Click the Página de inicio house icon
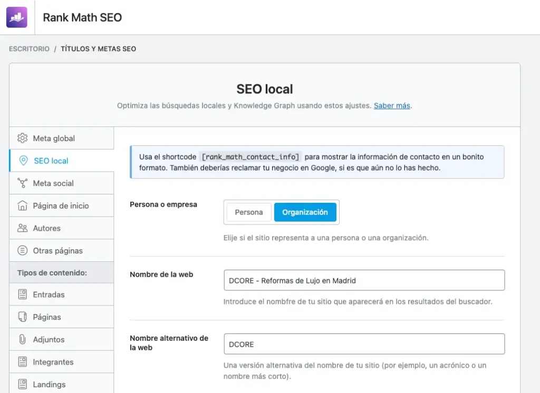The image size is (540, 393). [22, 206]
